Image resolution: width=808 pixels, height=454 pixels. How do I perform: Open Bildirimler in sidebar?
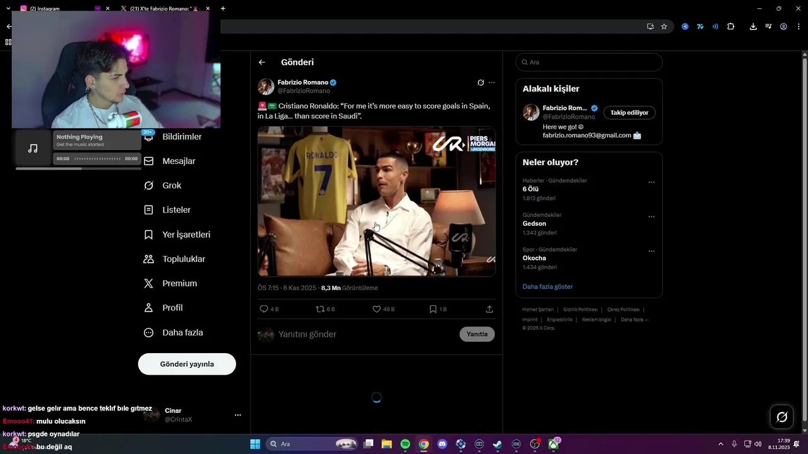[174, 137]
